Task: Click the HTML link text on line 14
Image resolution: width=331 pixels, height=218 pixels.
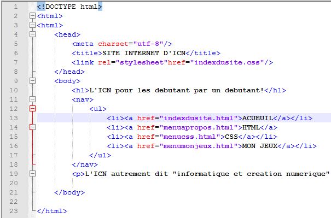Action: 251,127
